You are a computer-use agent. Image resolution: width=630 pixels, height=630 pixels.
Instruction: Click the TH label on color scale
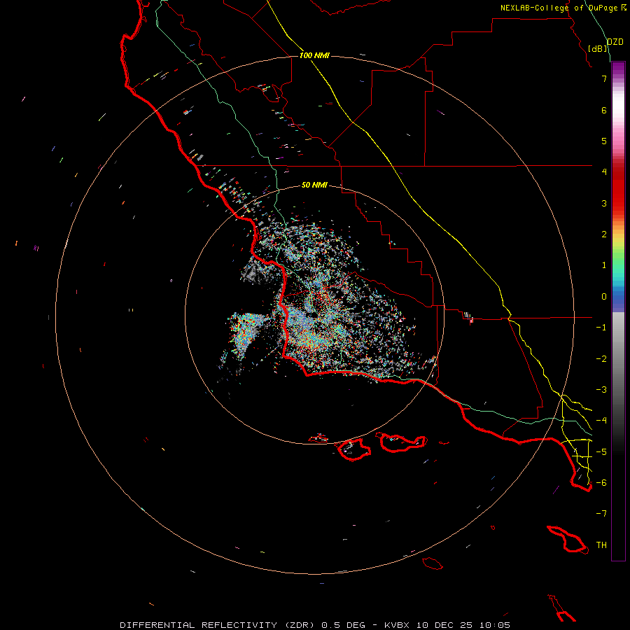pos(601,545)
